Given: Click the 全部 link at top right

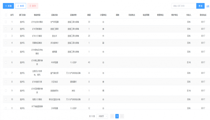Looking at the screenshot, I should click(x=208, y=6).
